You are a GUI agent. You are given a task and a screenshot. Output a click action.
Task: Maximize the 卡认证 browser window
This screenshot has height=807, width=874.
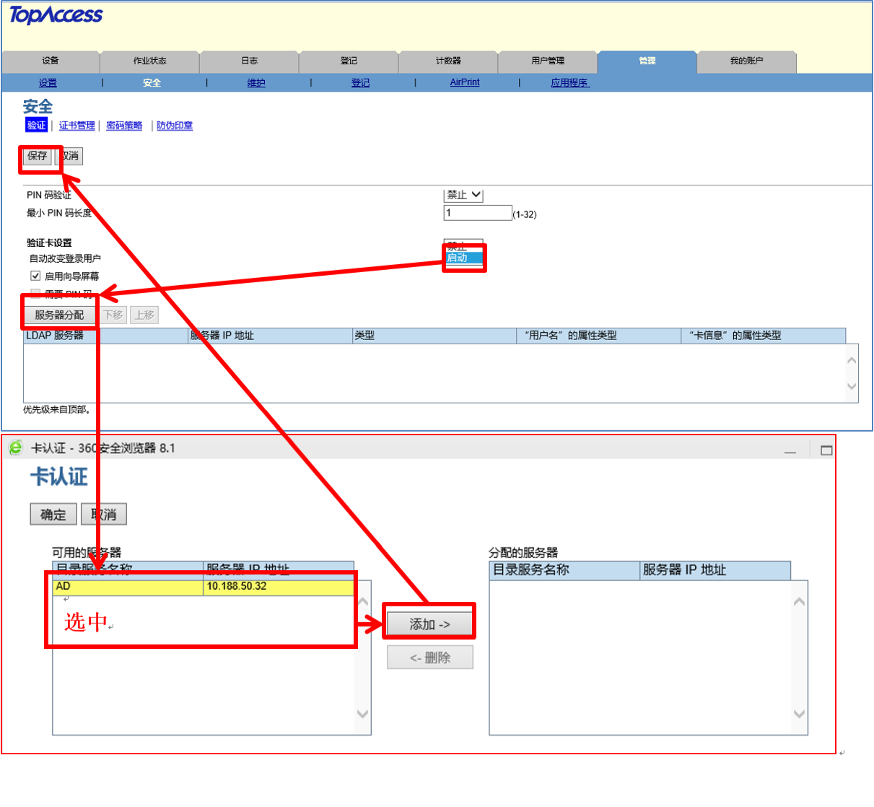point(826,450)
